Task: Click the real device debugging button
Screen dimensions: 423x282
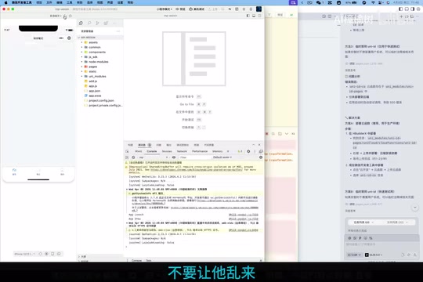Action: point(197,9)
